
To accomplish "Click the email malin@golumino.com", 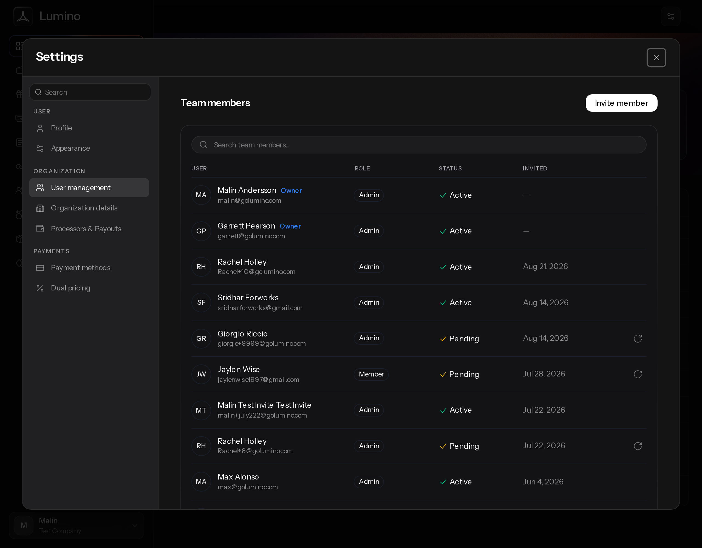I will point(250,201).
